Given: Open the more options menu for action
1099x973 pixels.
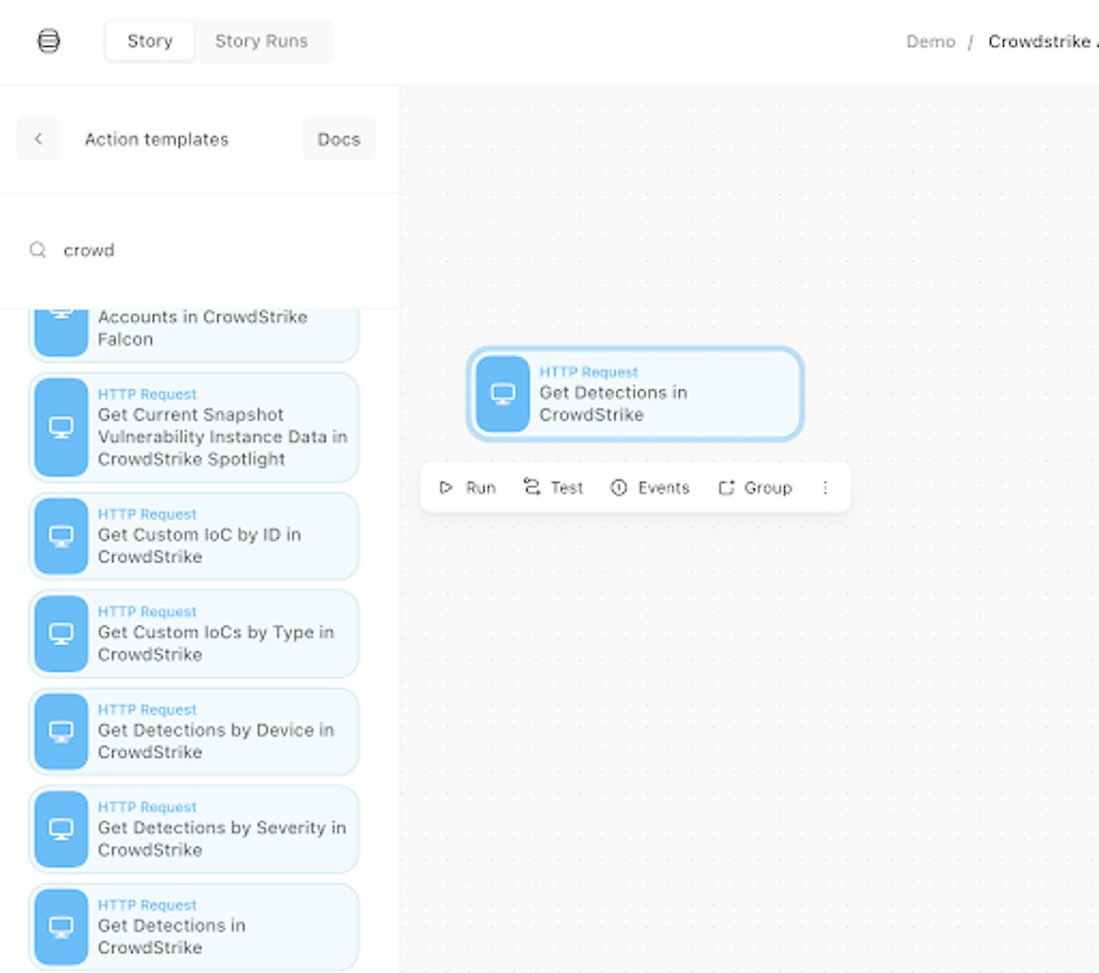Looking at the screenshot, I should click(825, 487).
